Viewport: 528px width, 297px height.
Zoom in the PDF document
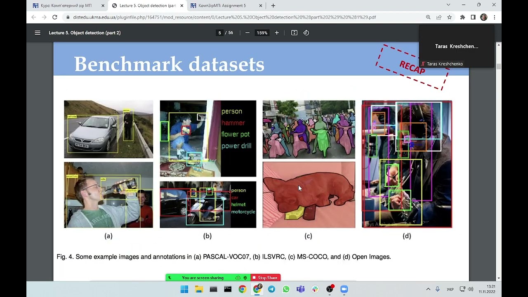[x=277, y=33]
